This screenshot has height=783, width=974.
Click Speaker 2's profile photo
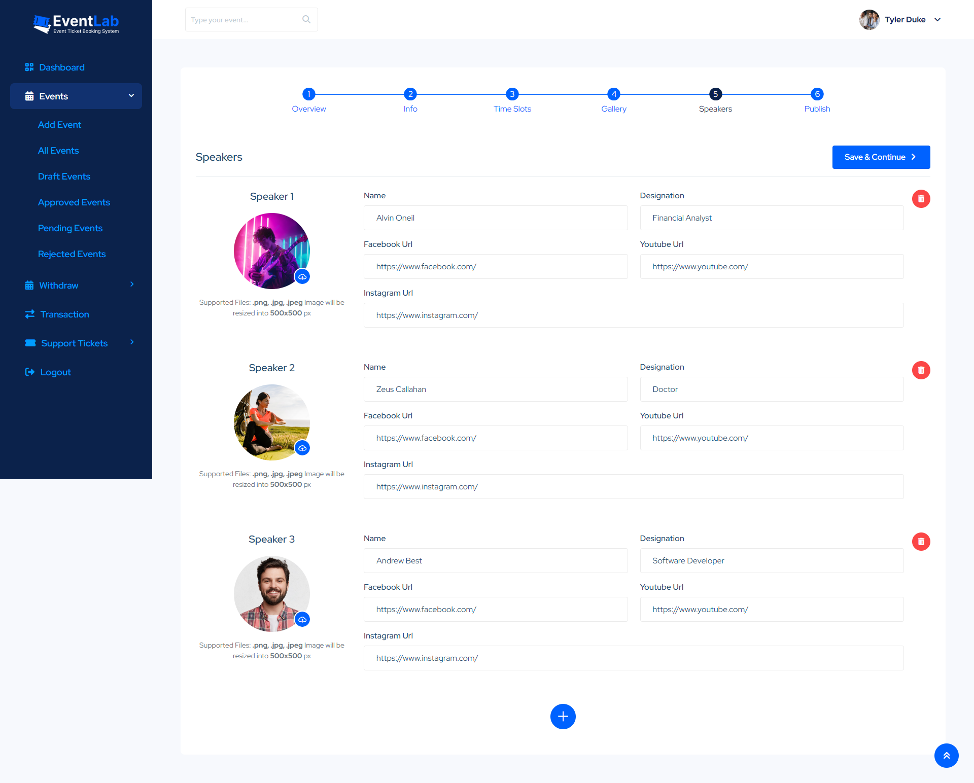271,422
